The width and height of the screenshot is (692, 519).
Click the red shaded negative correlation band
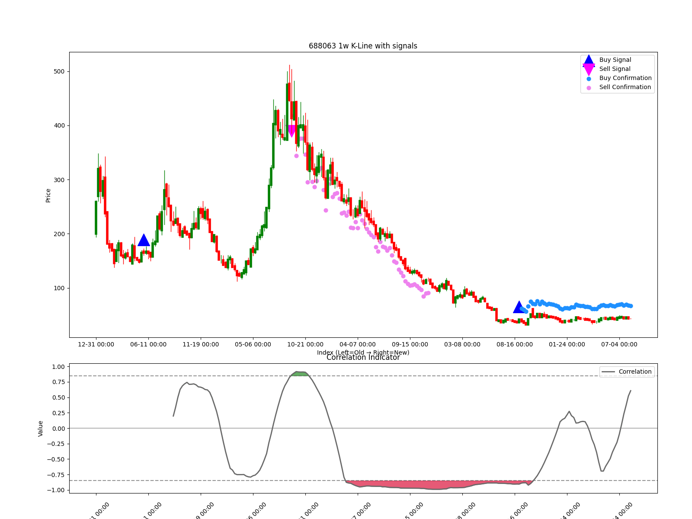(432, 484)
